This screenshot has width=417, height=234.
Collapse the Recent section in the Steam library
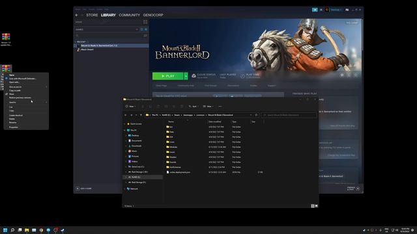(76, 42)
